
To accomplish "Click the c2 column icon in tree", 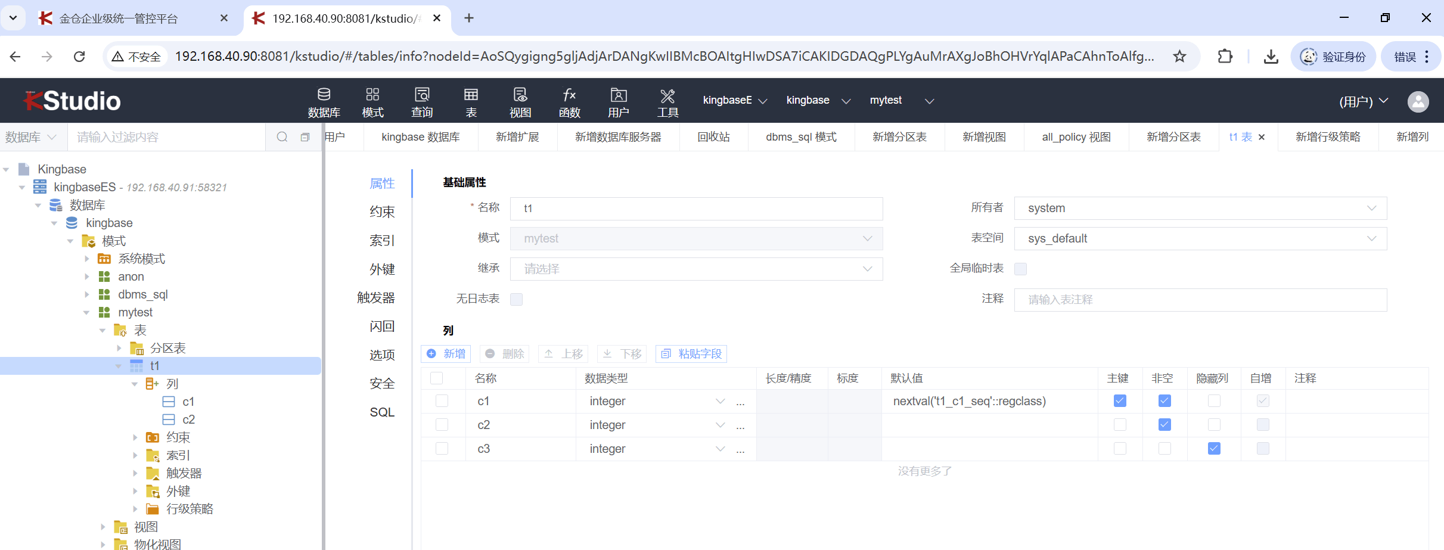I will pos(169,420).
